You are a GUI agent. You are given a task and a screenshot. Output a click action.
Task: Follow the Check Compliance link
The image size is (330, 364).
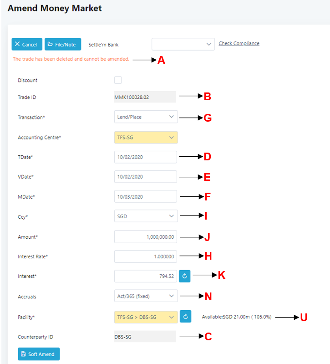239,44
